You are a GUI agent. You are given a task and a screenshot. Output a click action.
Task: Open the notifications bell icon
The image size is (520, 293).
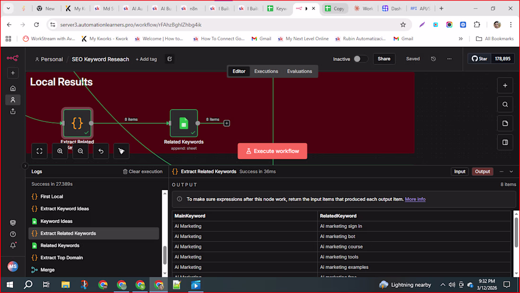(x=13, y=246)
